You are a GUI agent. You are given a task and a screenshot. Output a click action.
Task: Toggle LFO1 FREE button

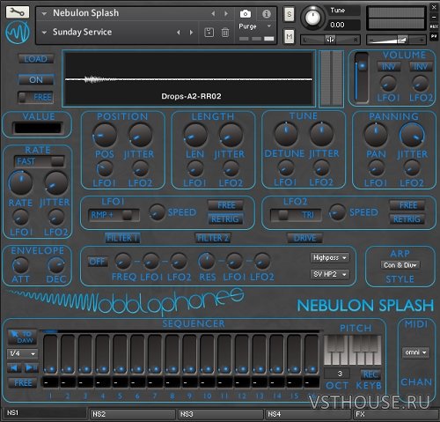tap(225, 205)
